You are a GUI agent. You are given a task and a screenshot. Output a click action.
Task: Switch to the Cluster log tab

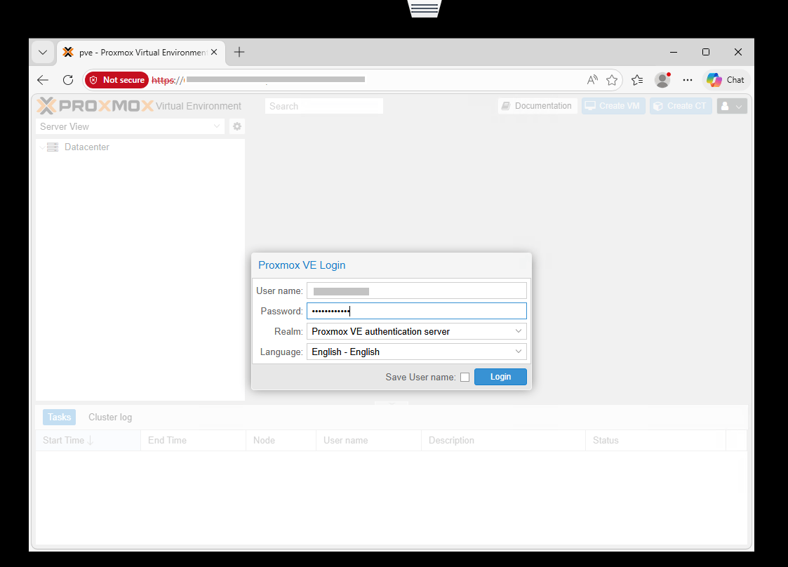pos(110,418)
